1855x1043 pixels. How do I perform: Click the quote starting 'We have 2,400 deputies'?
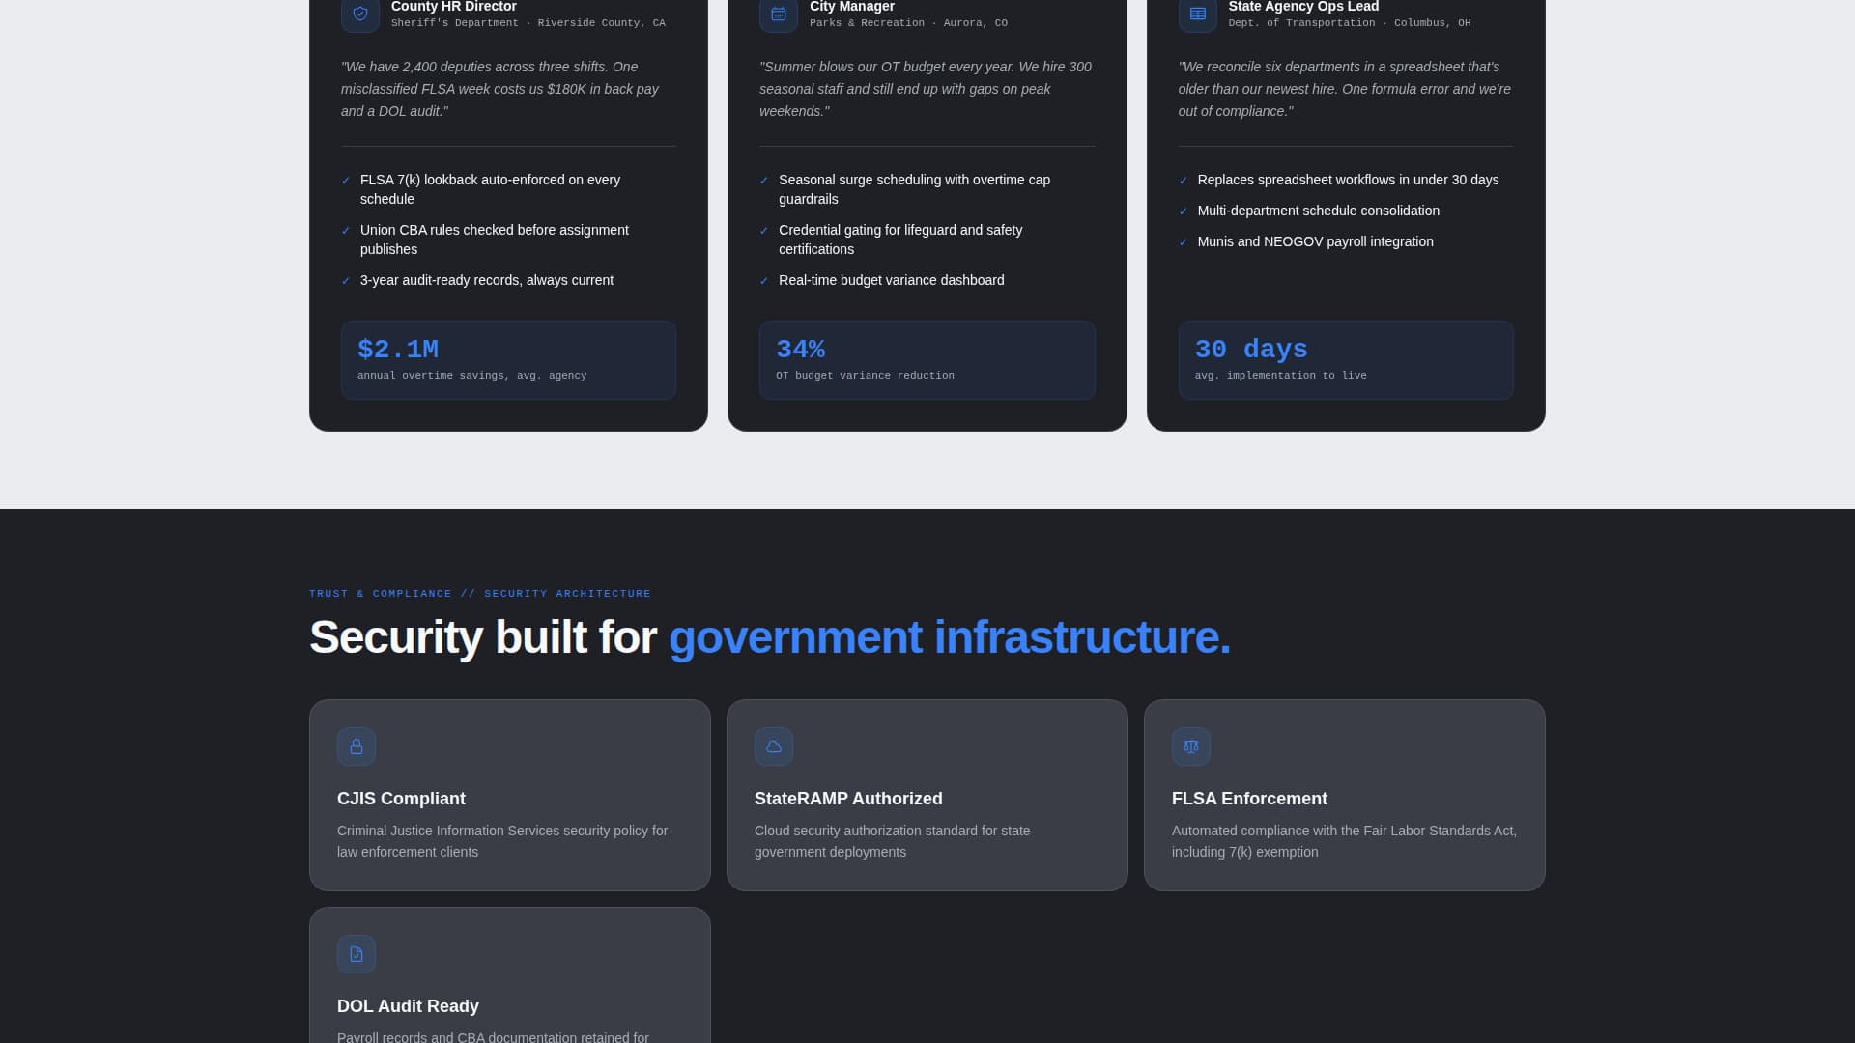(500, 89)
